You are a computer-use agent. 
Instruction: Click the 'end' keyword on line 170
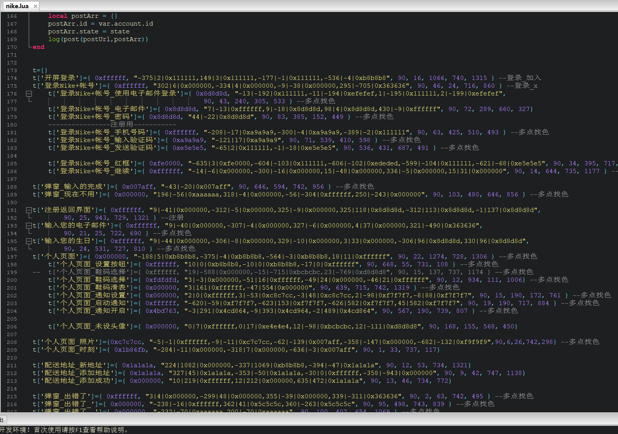point(38,47)
